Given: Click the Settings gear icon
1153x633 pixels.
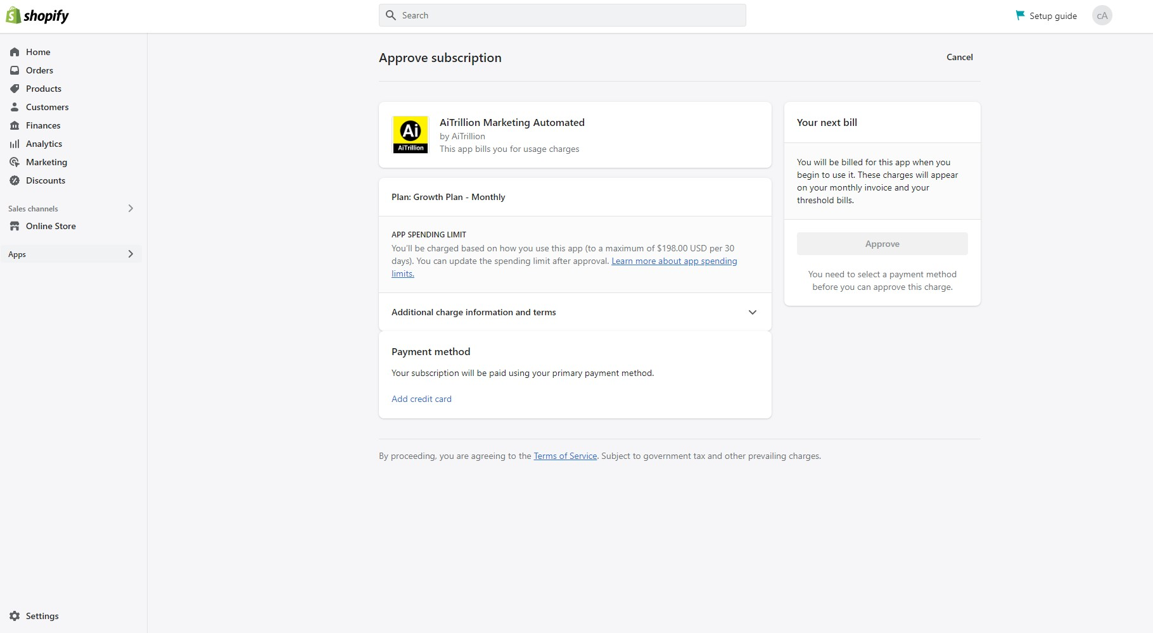Looking at the screenshot, I should coord(15,616).
